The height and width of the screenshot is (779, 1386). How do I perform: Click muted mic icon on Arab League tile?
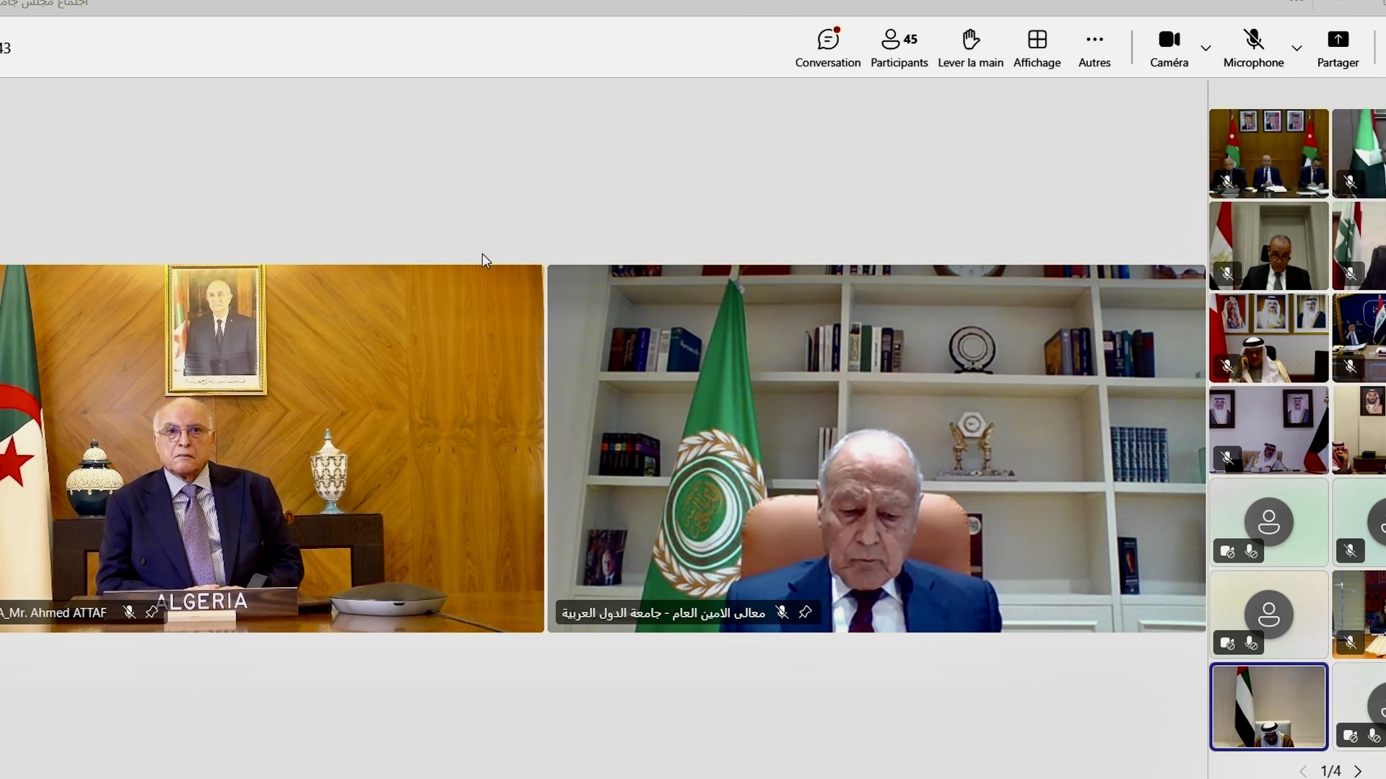coord(782,612)
